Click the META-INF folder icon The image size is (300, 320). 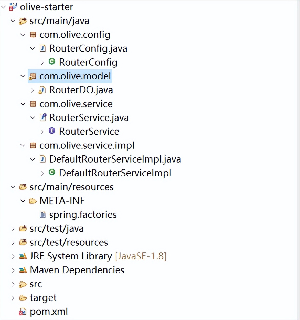[33, 201]
